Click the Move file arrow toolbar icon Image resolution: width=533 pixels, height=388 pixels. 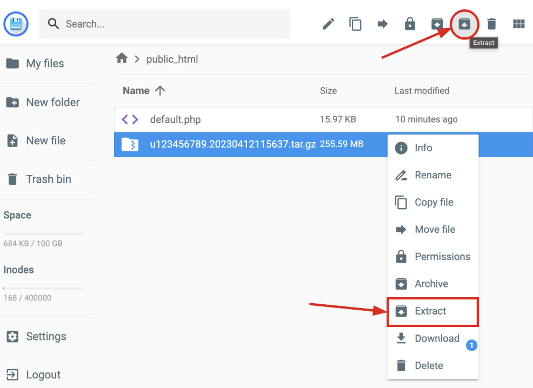(x=382, y=24)
